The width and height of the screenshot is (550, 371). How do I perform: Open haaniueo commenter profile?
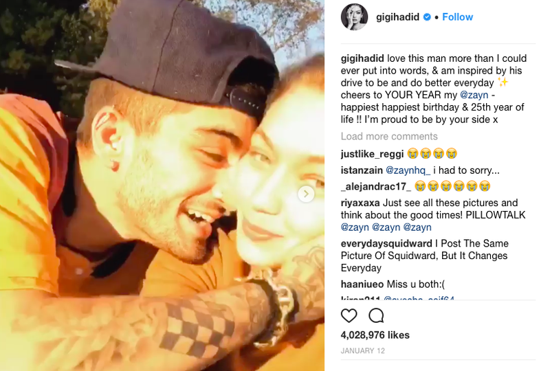pos(362,284)
